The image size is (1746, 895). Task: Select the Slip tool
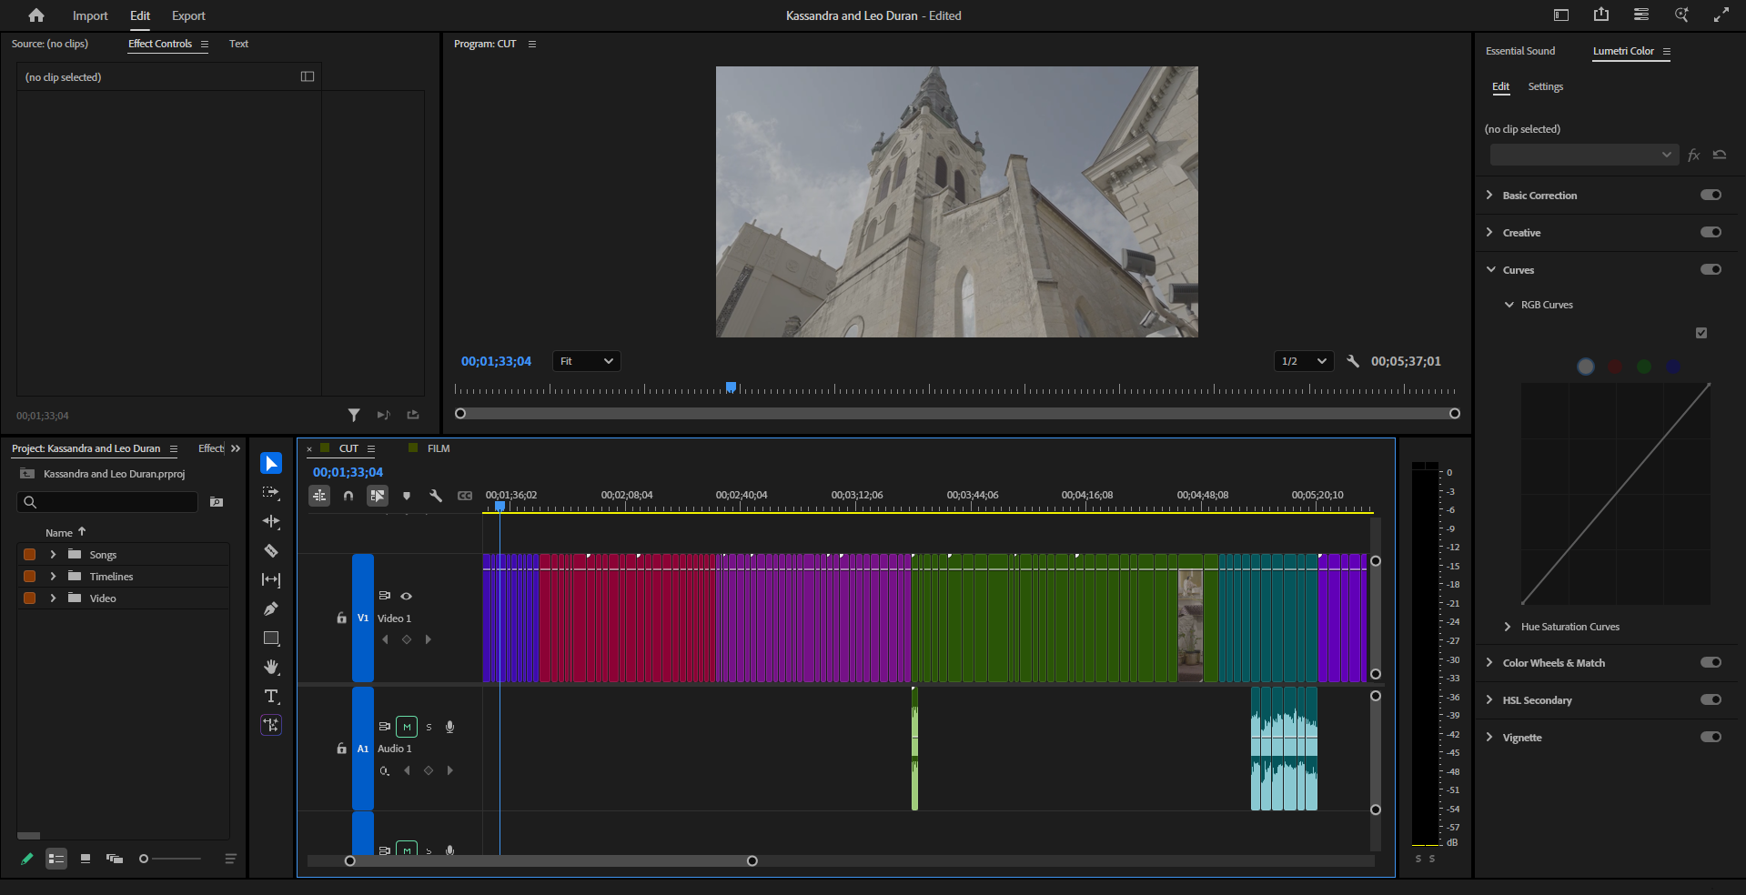pyautogui.click(x=271, y=580)
